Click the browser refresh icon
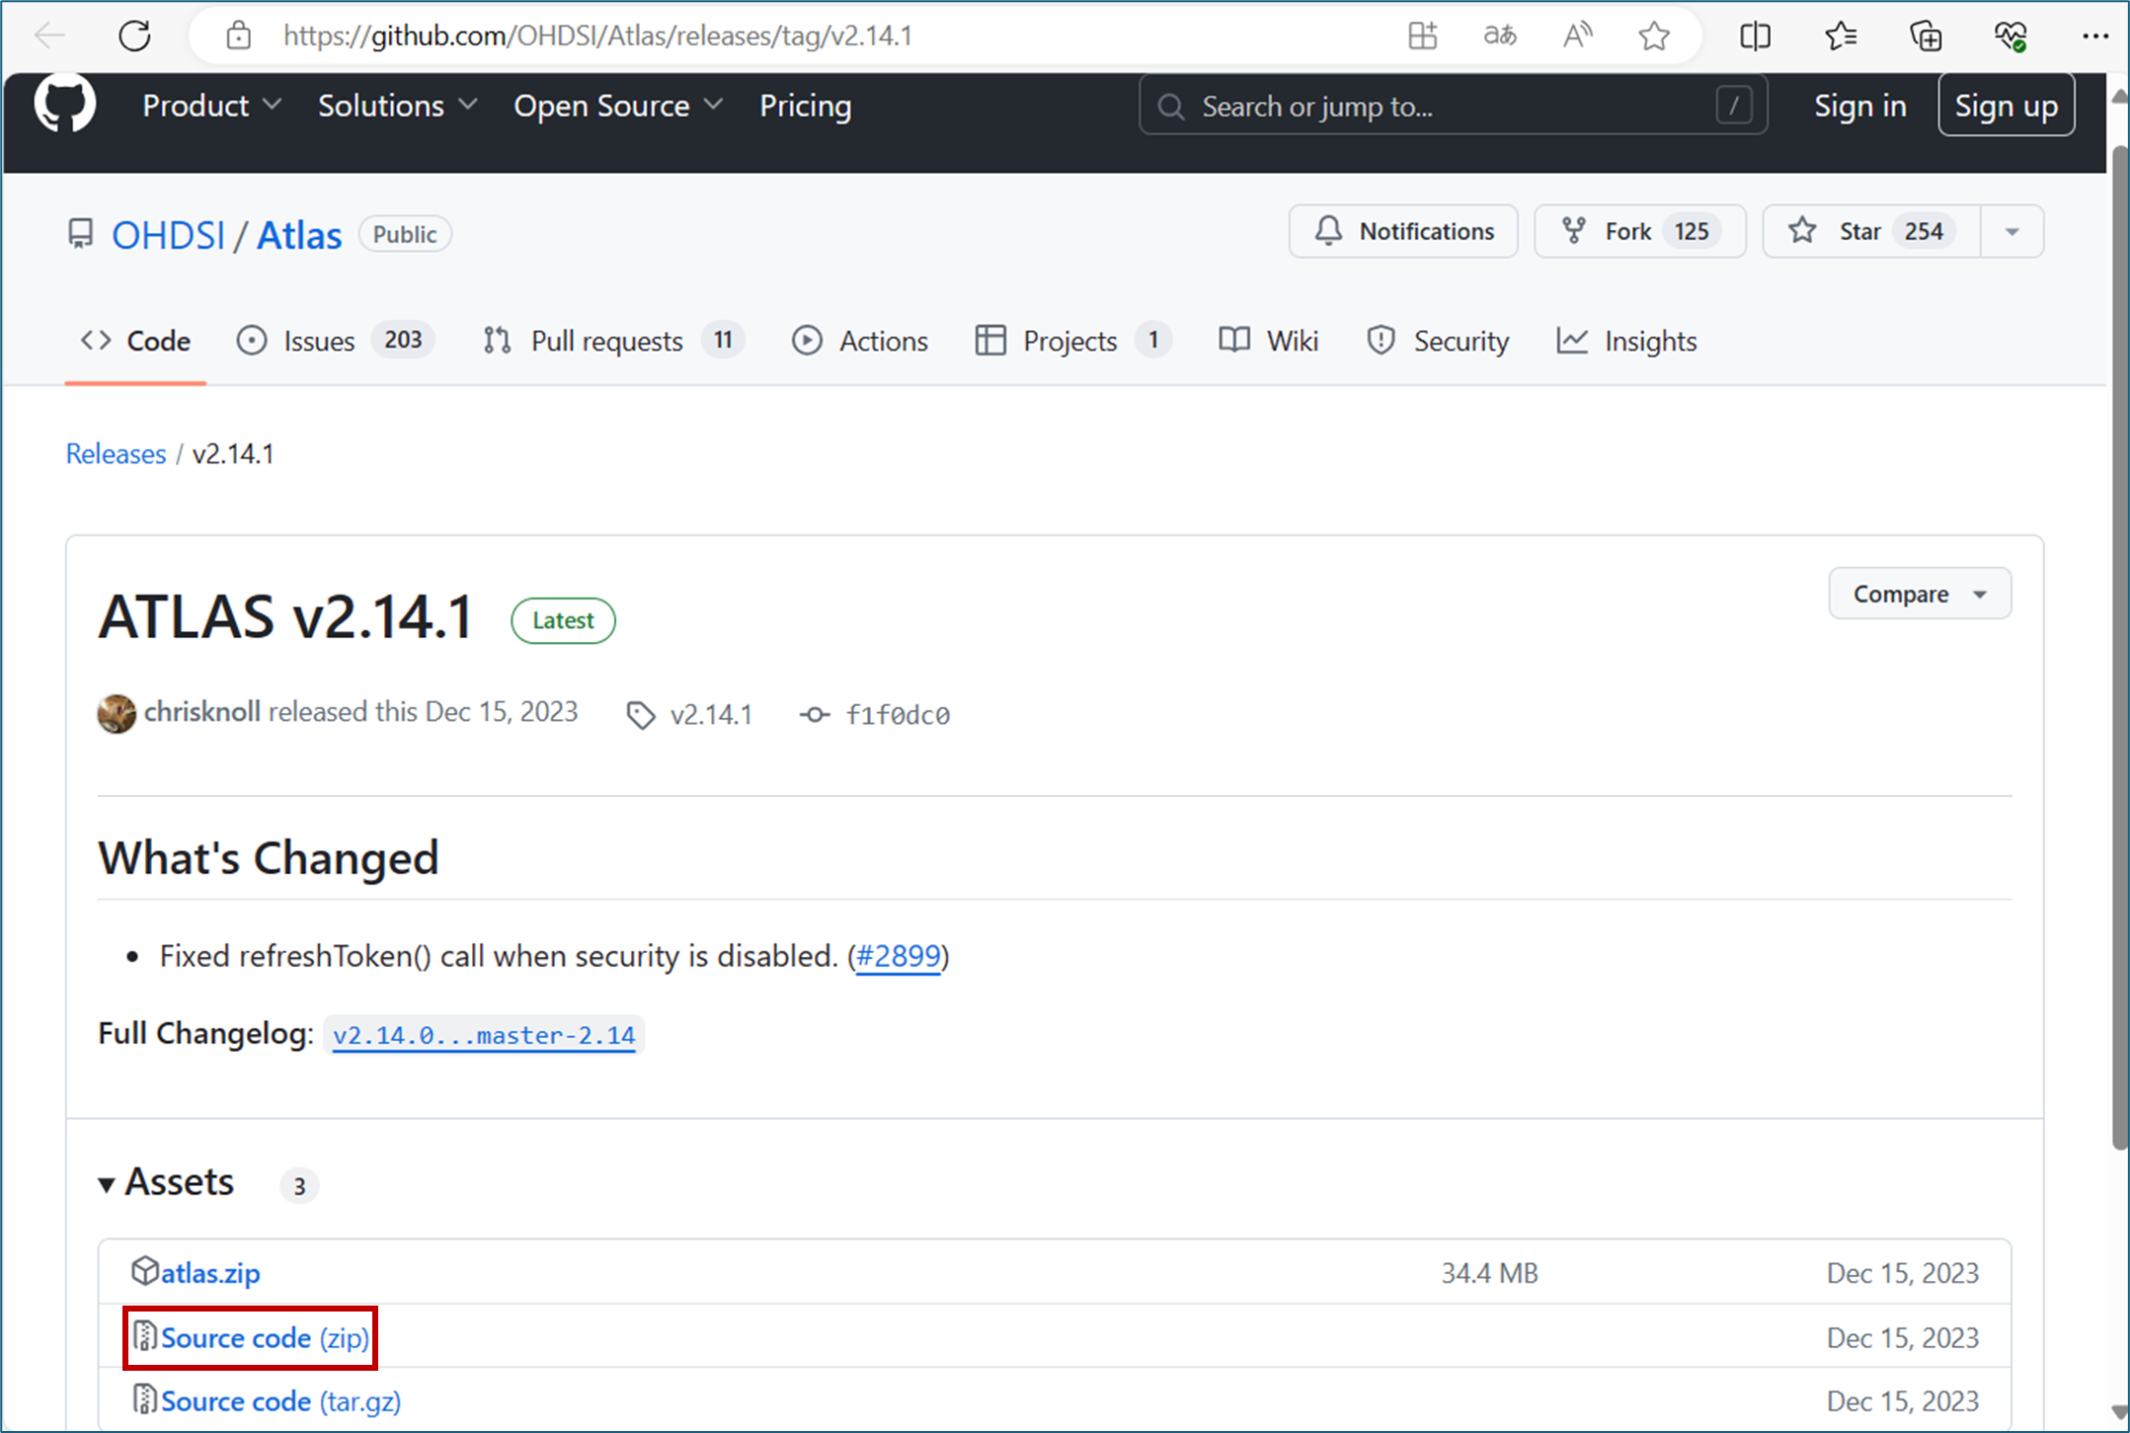The width and height of the screenshot is (2130, 1433). tap(134, 37)
